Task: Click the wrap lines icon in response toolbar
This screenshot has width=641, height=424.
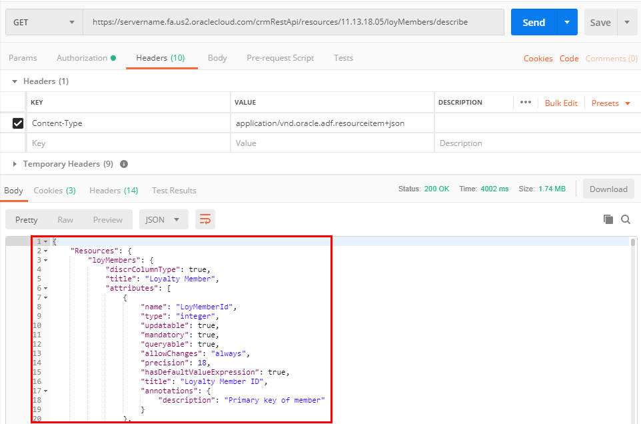Action: [x=205, y=219]
